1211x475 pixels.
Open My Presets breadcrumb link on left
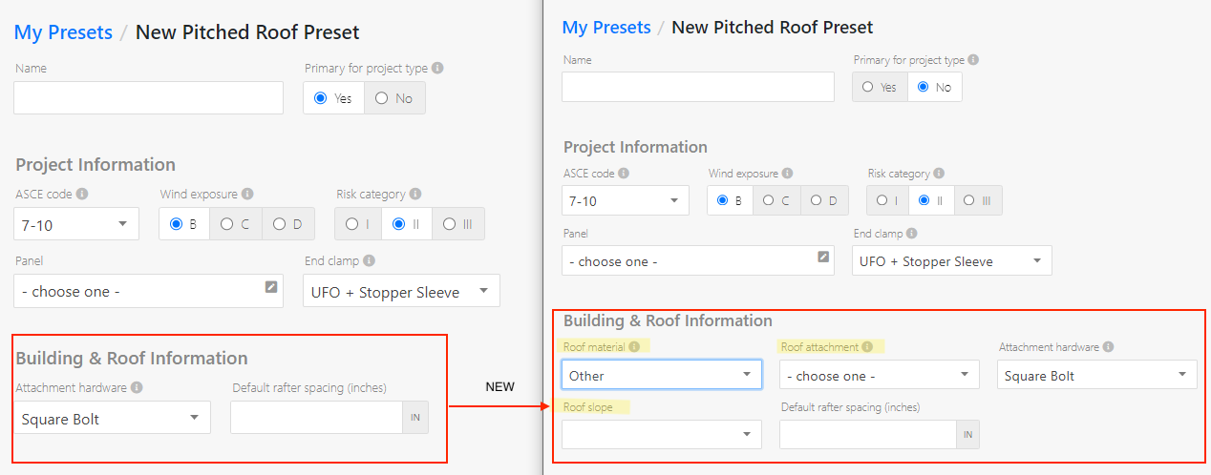pyautogui.click(x=63, y=32)
